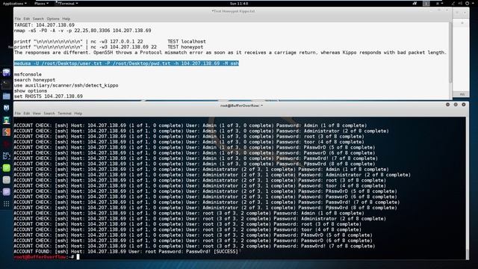Image resolution: width=478 pixels, height=269 pixels.
Task: Open the Terminal launcher in the dock
Action: (7, 84)
